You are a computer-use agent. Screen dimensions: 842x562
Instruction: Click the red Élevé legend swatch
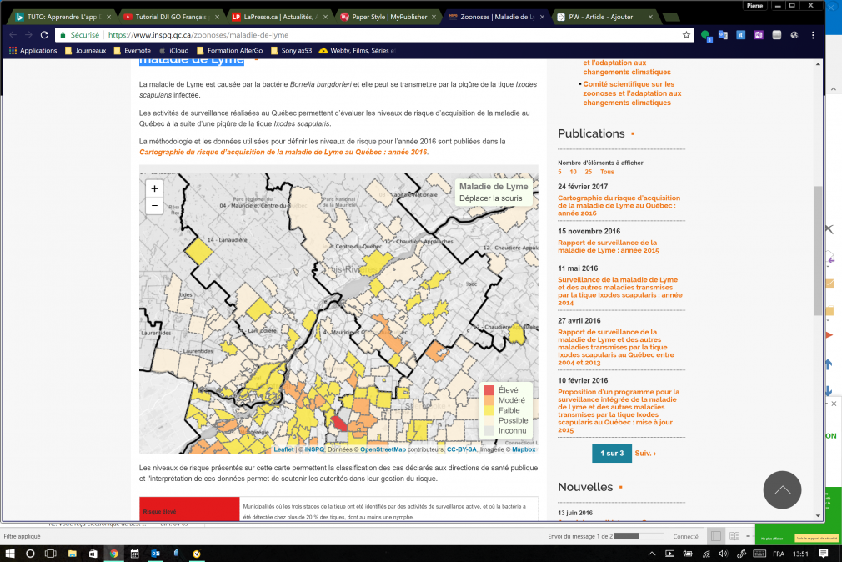(489, 390)
